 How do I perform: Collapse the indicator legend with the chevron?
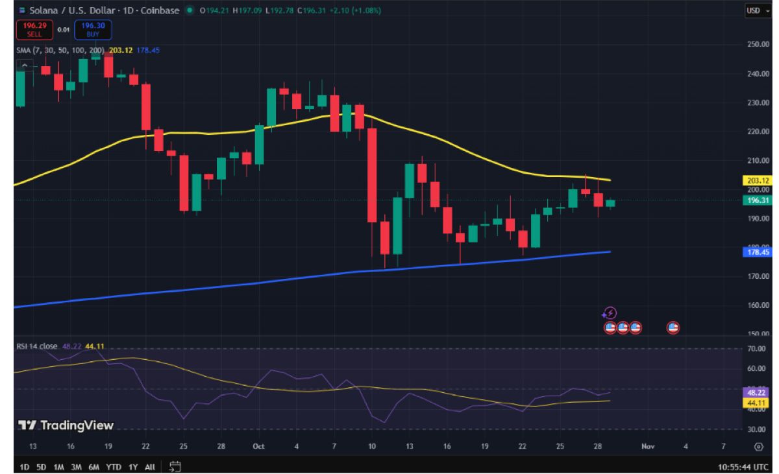coord(25,65)
